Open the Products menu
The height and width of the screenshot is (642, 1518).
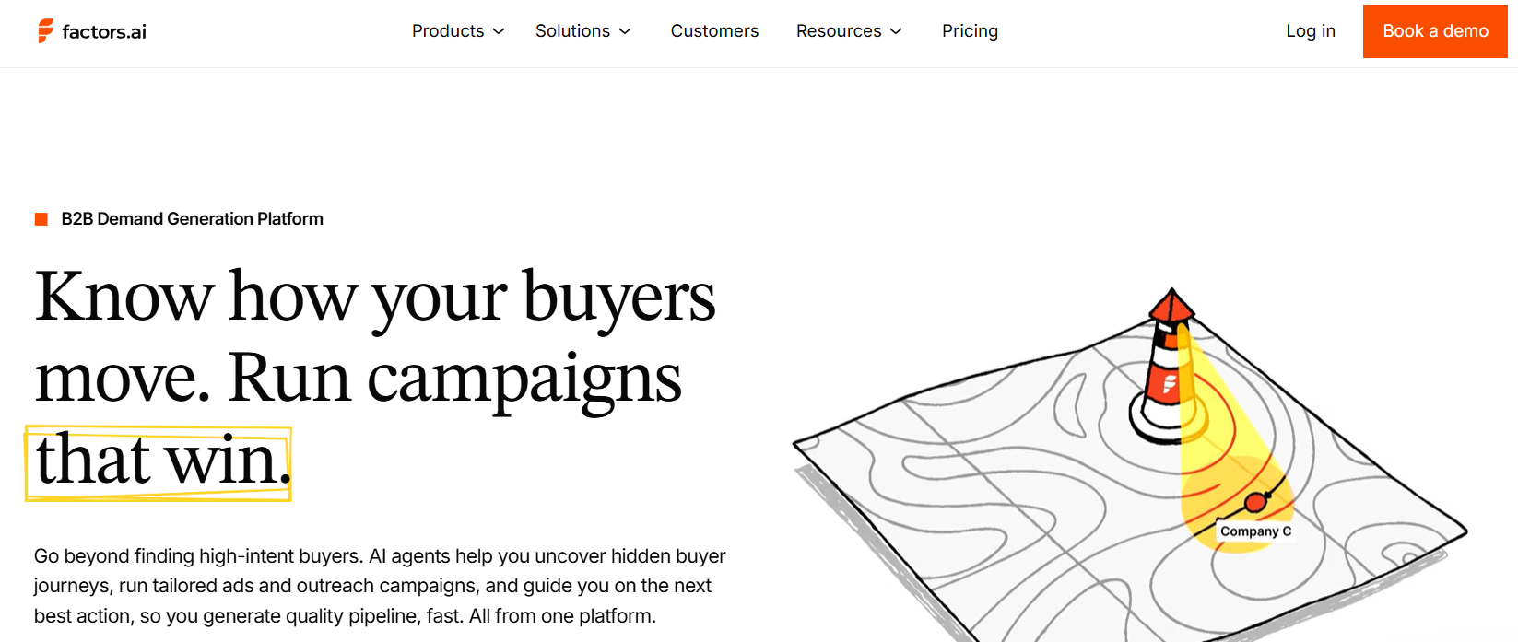448,31
